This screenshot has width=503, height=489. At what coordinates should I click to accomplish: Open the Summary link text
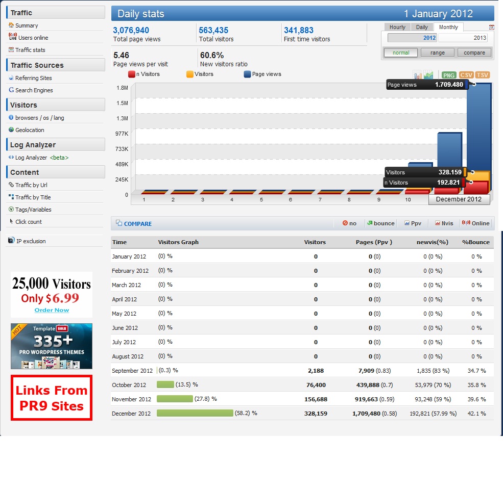click(27, 25)
